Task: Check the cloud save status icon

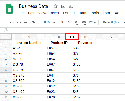Action: point(71,6)
